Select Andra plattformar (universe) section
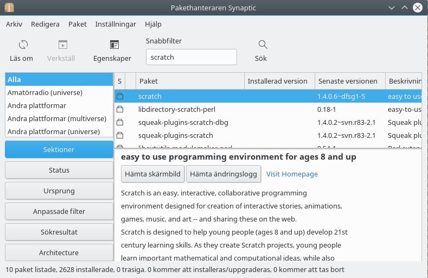Viewport: 428px width, 278px height. click(59, 131)
